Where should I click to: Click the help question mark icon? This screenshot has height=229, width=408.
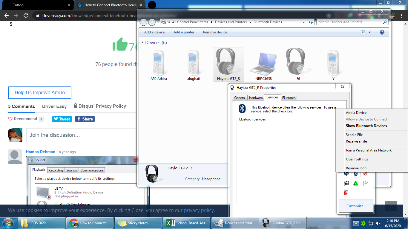tap(382, 32)
